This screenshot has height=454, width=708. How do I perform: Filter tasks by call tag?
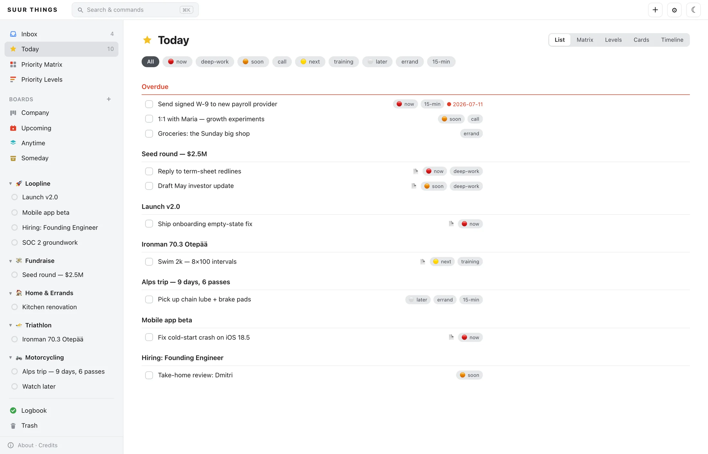point(282,61)
